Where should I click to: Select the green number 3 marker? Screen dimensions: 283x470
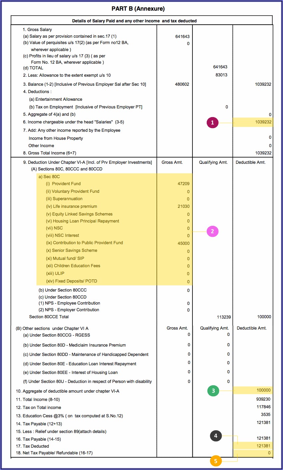point(213,391)
